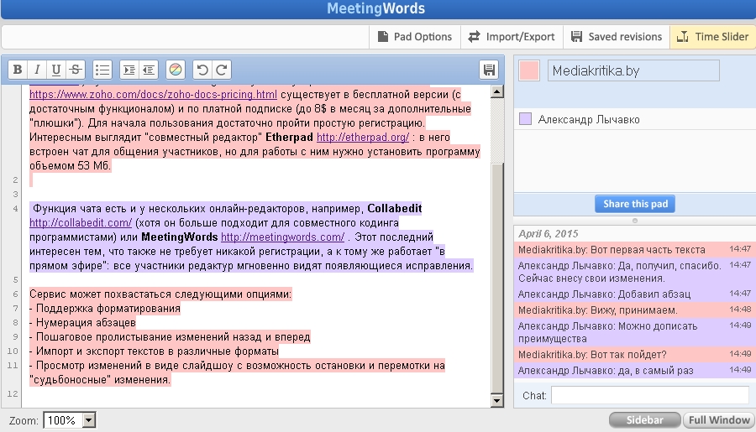
Task: Click the redo arrow icon
Action: click(222, 70)
